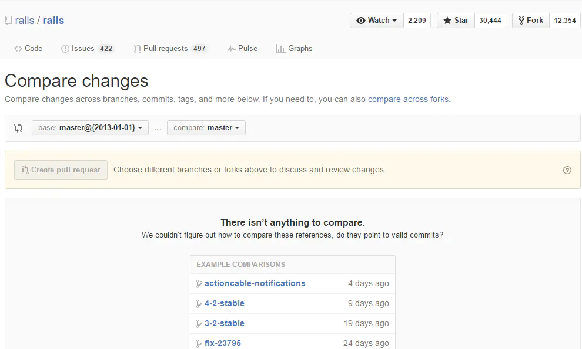Switch to the Code tab

(x=28, y=49)
